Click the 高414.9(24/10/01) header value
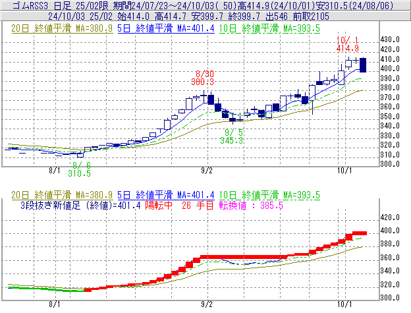The image size is (411, 313). (276, 5)
